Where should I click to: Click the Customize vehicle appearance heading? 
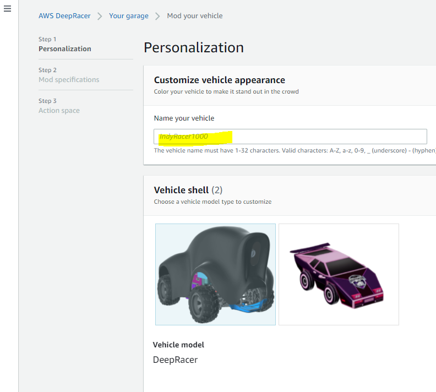click(x=220, y=80)
